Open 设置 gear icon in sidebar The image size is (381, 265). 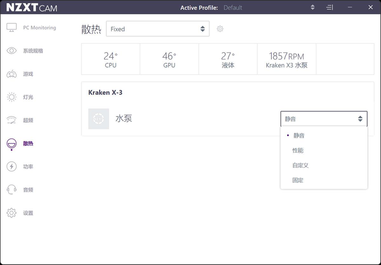(x=11, y=213)
